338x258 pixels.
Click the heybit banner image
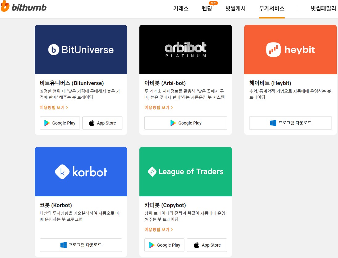[x=291, y=50]
